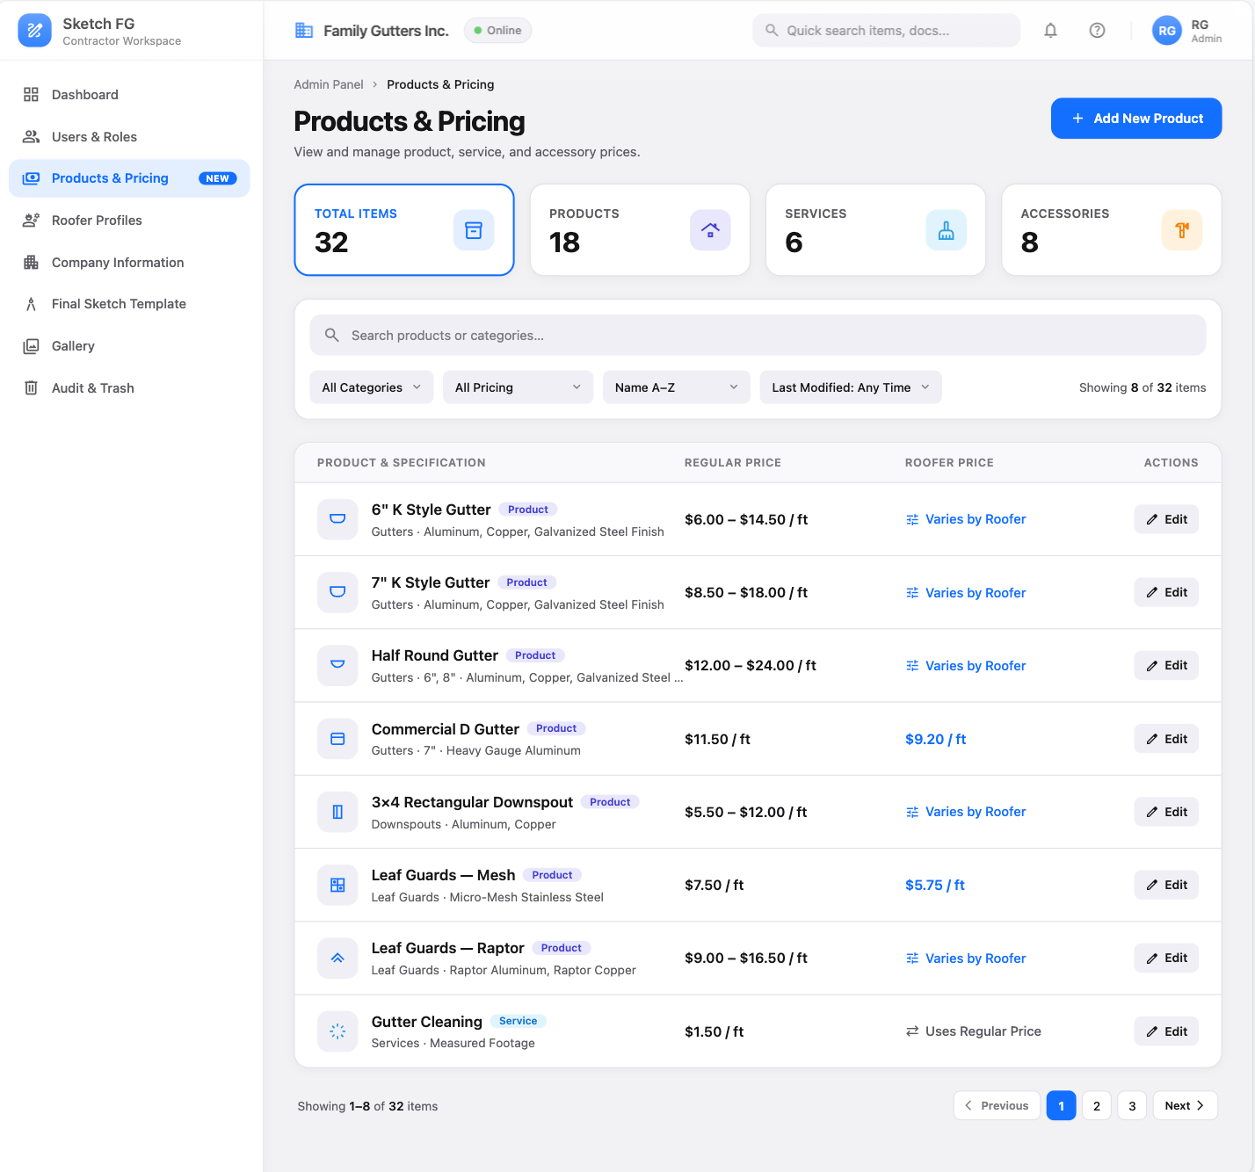The image size is (1255, 1172).
Task: Click the Gutter Cleaning row spinner icon
Action: click(337, 1031)
